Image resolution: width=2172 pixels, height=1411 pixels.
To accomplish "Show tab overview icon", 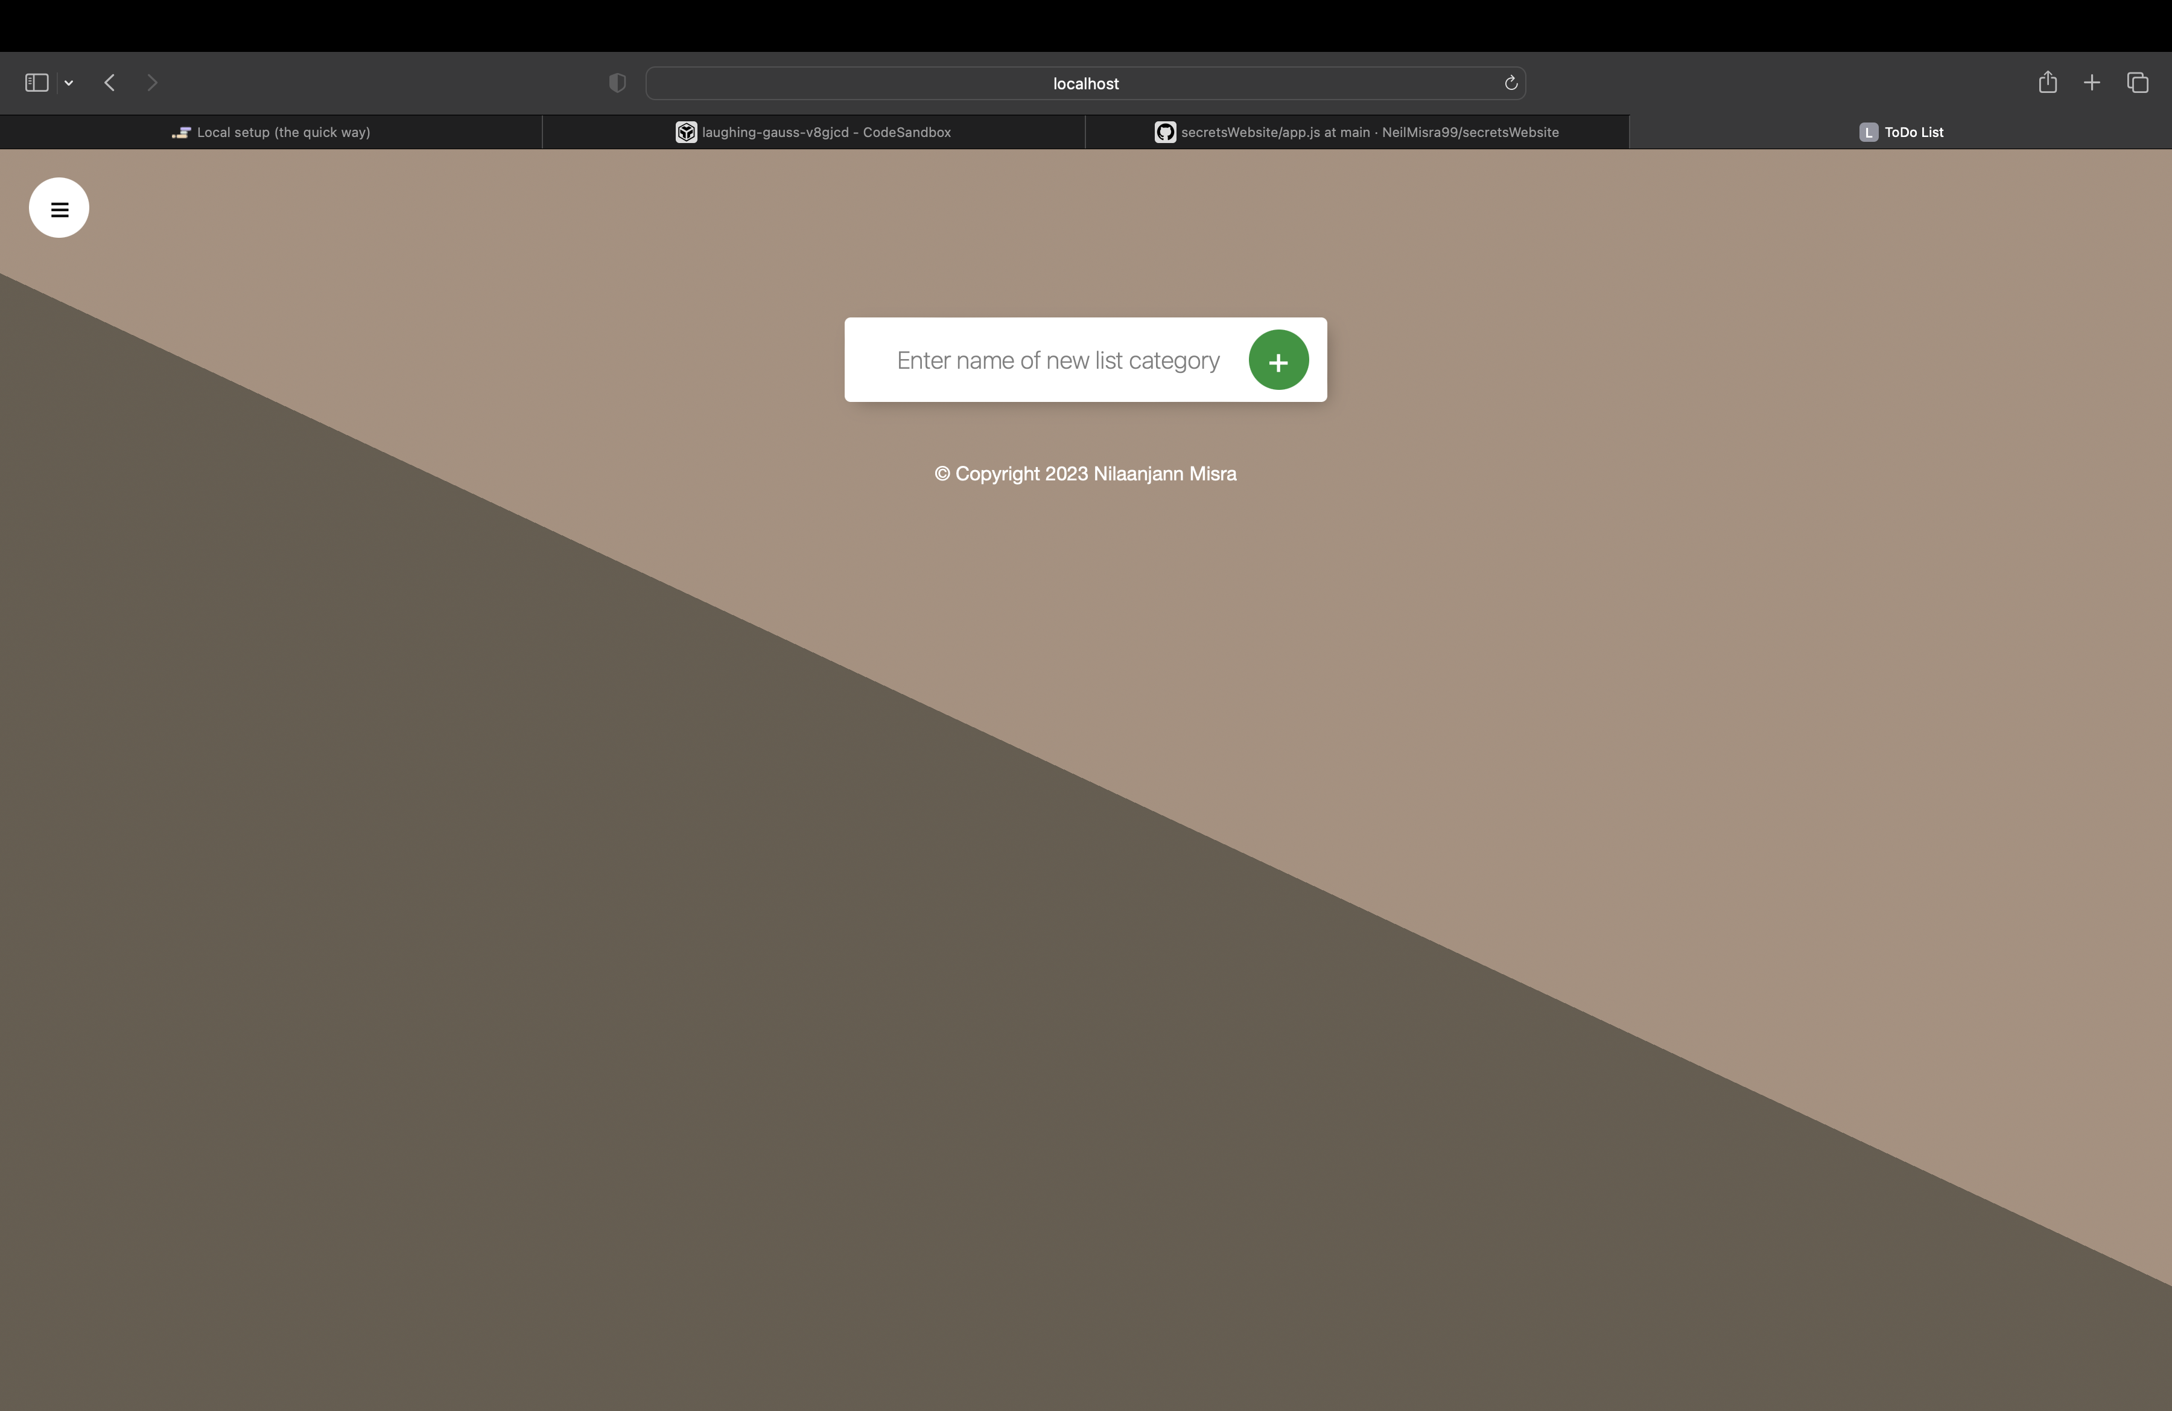I will point(2138,83).
